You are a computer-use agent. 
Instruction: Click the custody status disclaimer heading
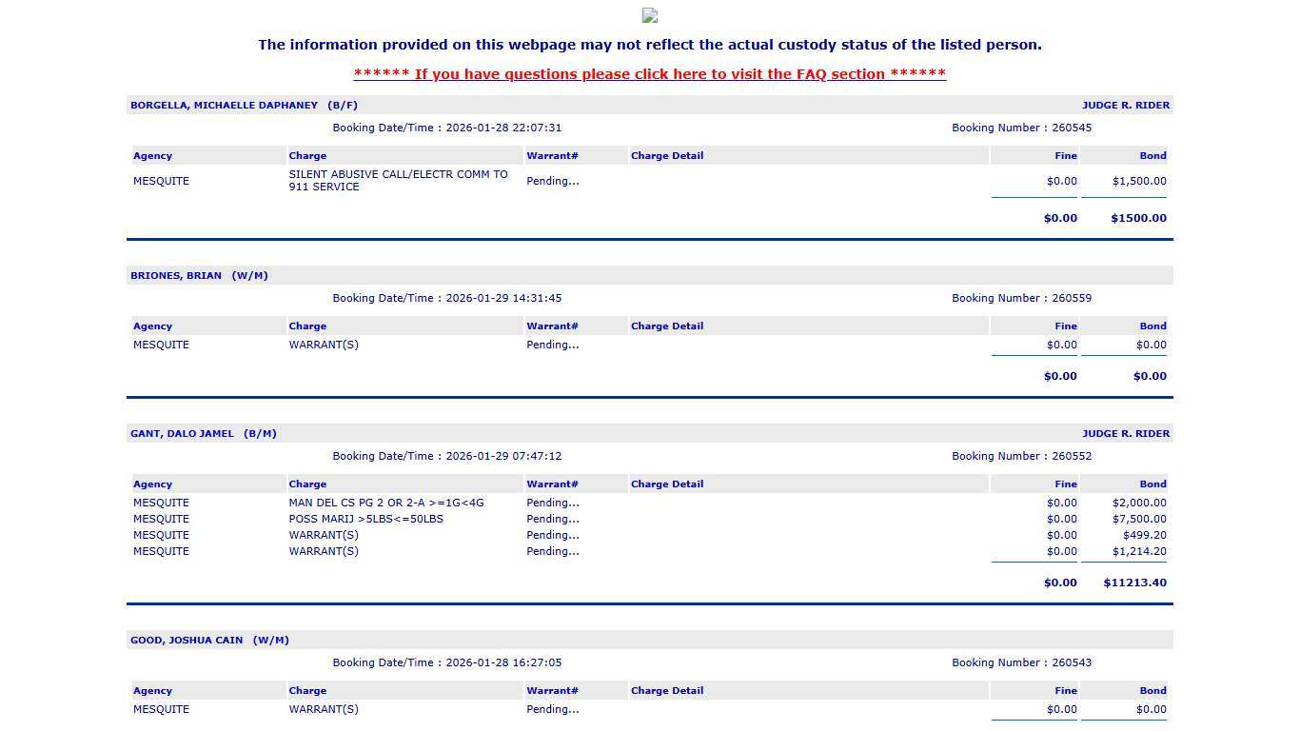tap(649, 45)
